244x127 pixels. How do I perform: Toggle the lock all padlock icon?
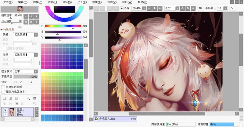(31, 82)
